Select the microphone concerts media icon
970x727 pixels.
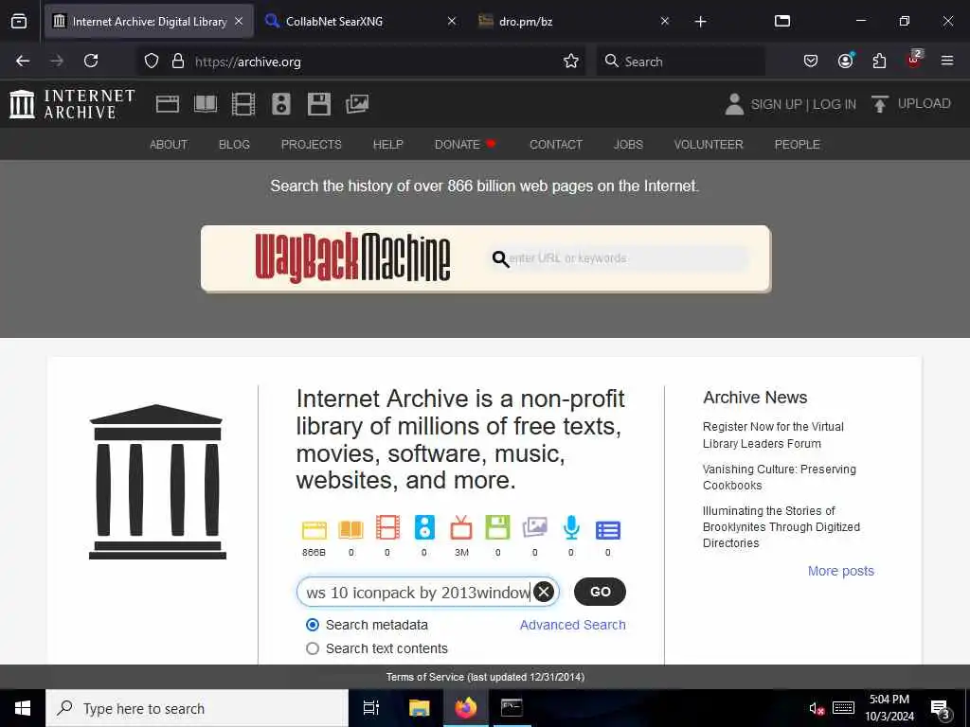coord(571,528)
